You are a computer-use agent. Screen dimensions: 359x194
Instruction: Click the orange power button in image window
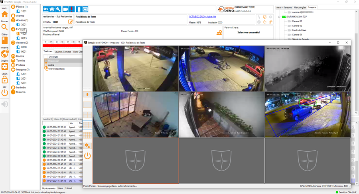pos(87,156)
